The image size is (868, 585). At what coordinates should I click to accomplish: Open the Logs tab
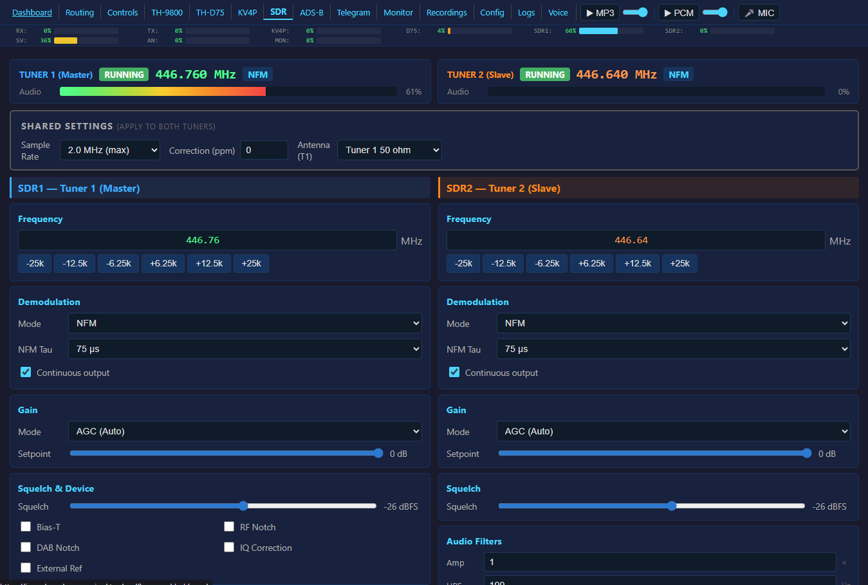pos(526,12)
